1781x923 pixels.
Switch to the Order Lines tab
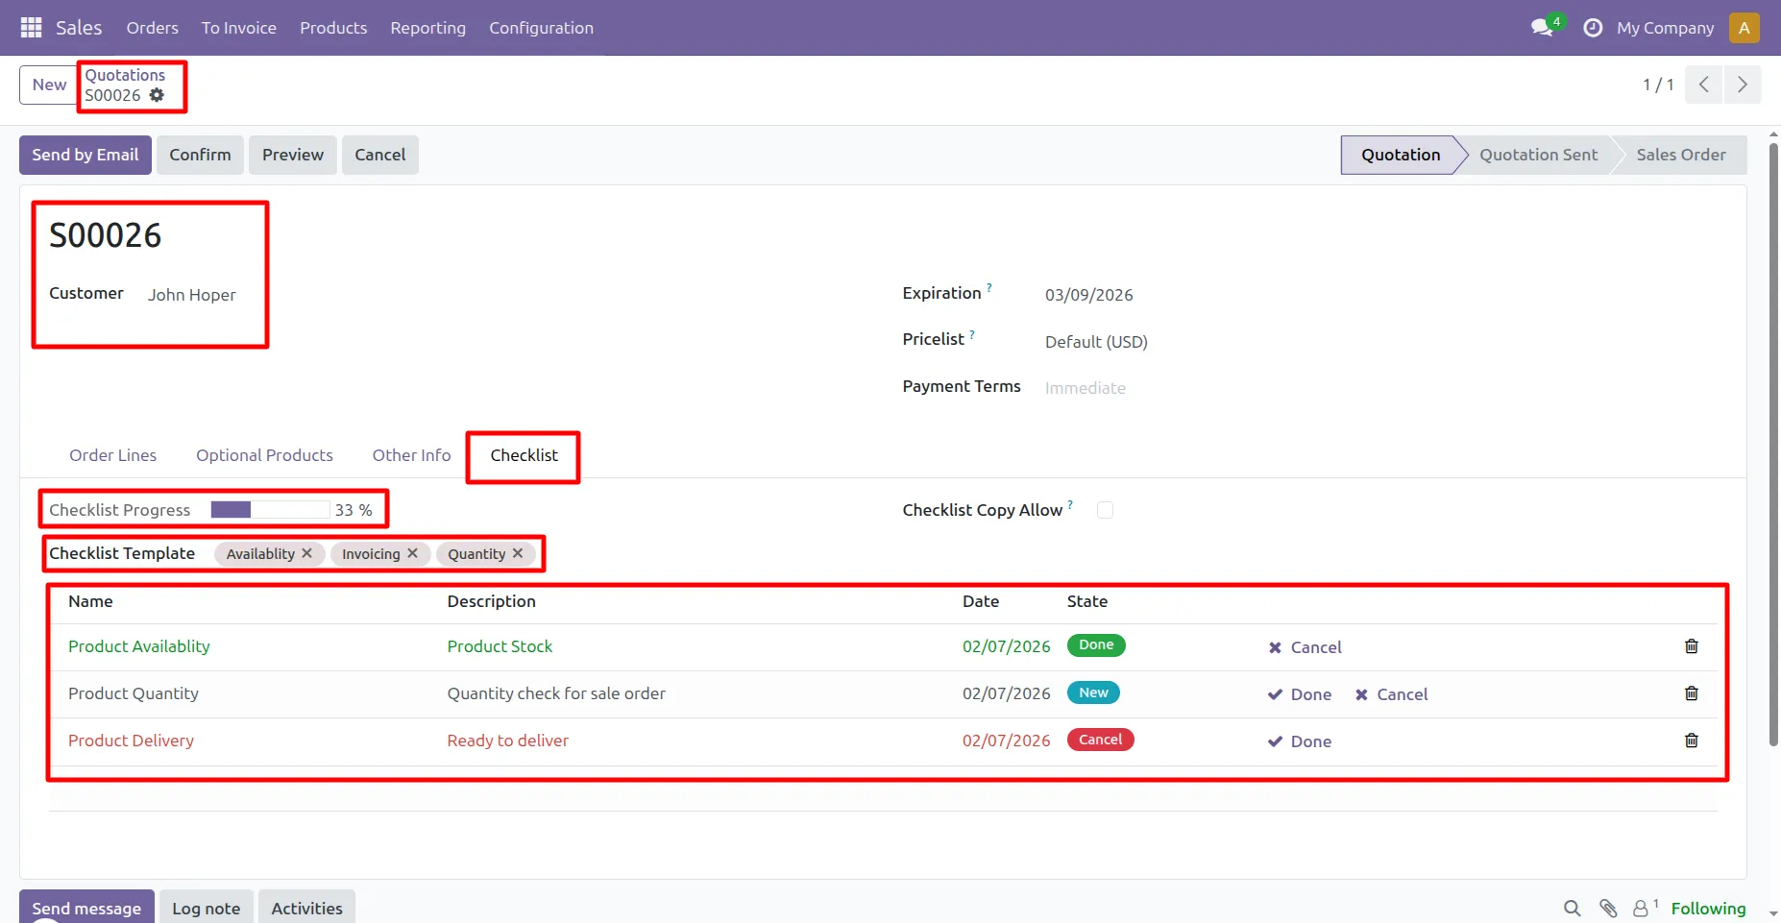pos(112,455)
